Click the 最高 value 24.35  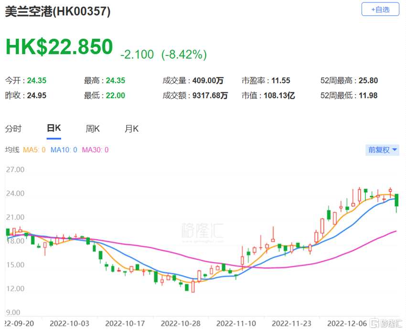[116, 81]
